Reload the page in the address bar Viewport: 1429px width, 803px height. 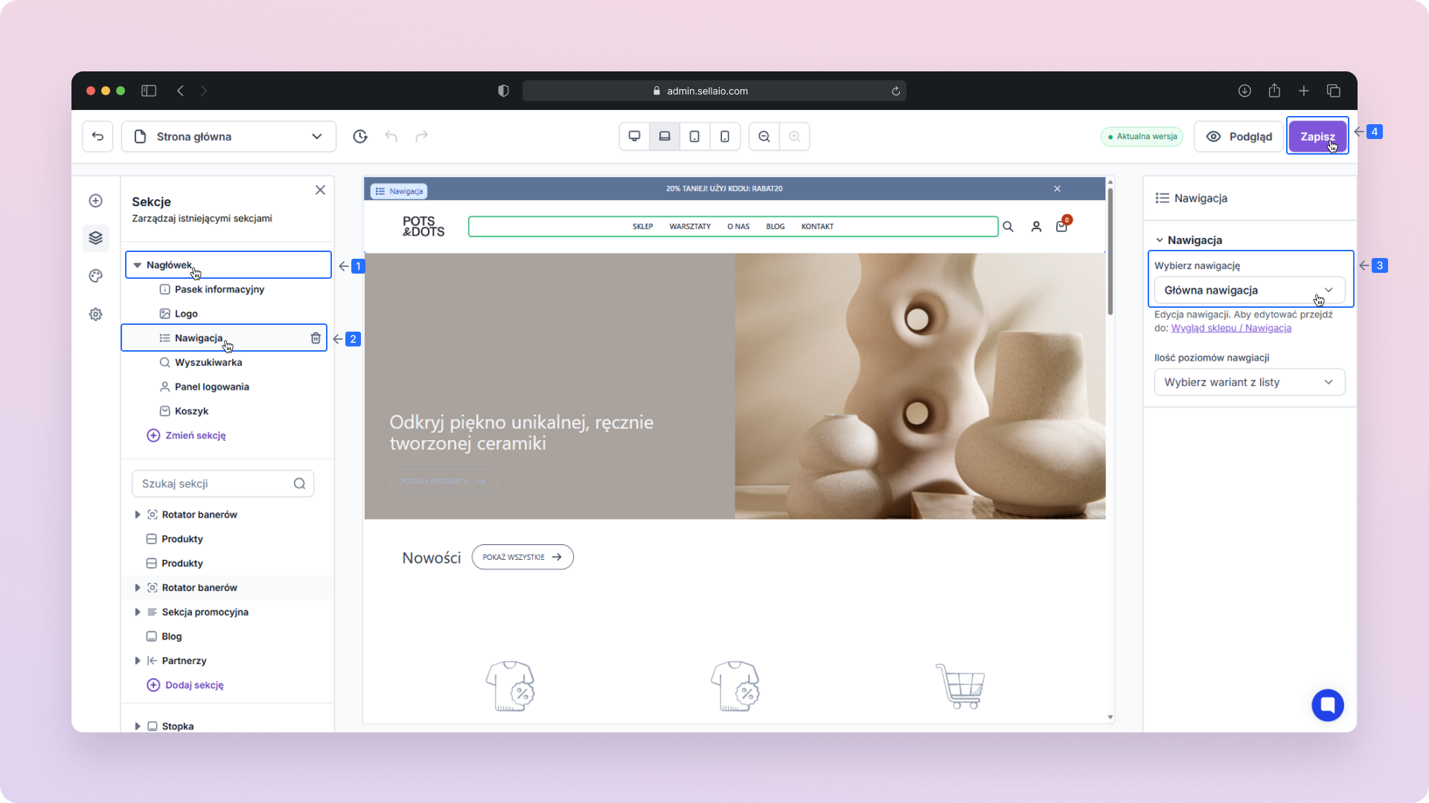[895, 91]
